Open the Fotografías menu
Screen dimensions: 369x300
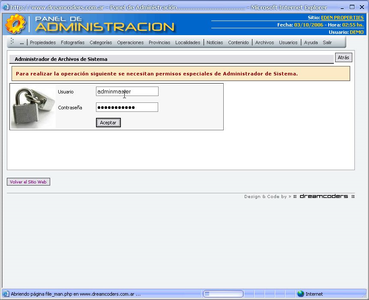72,42
